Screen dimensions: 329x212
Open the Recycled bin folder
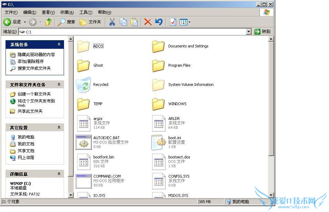point(84,85)
